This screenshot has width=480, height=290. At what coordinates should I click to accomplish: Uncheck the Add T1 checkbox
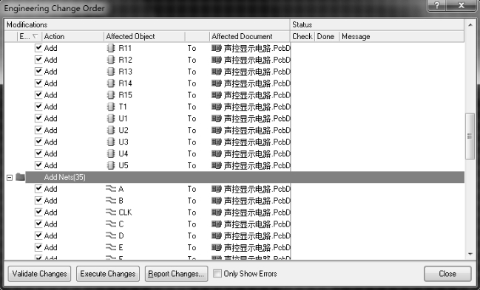pos(38,106)
